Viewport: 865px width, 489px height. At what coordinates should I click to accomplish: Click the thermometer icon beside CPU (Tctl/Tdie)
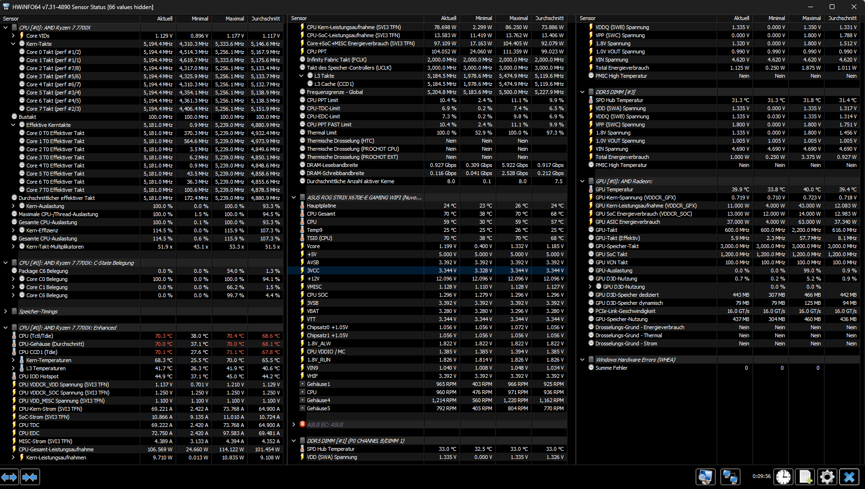(x=14, y=336)
